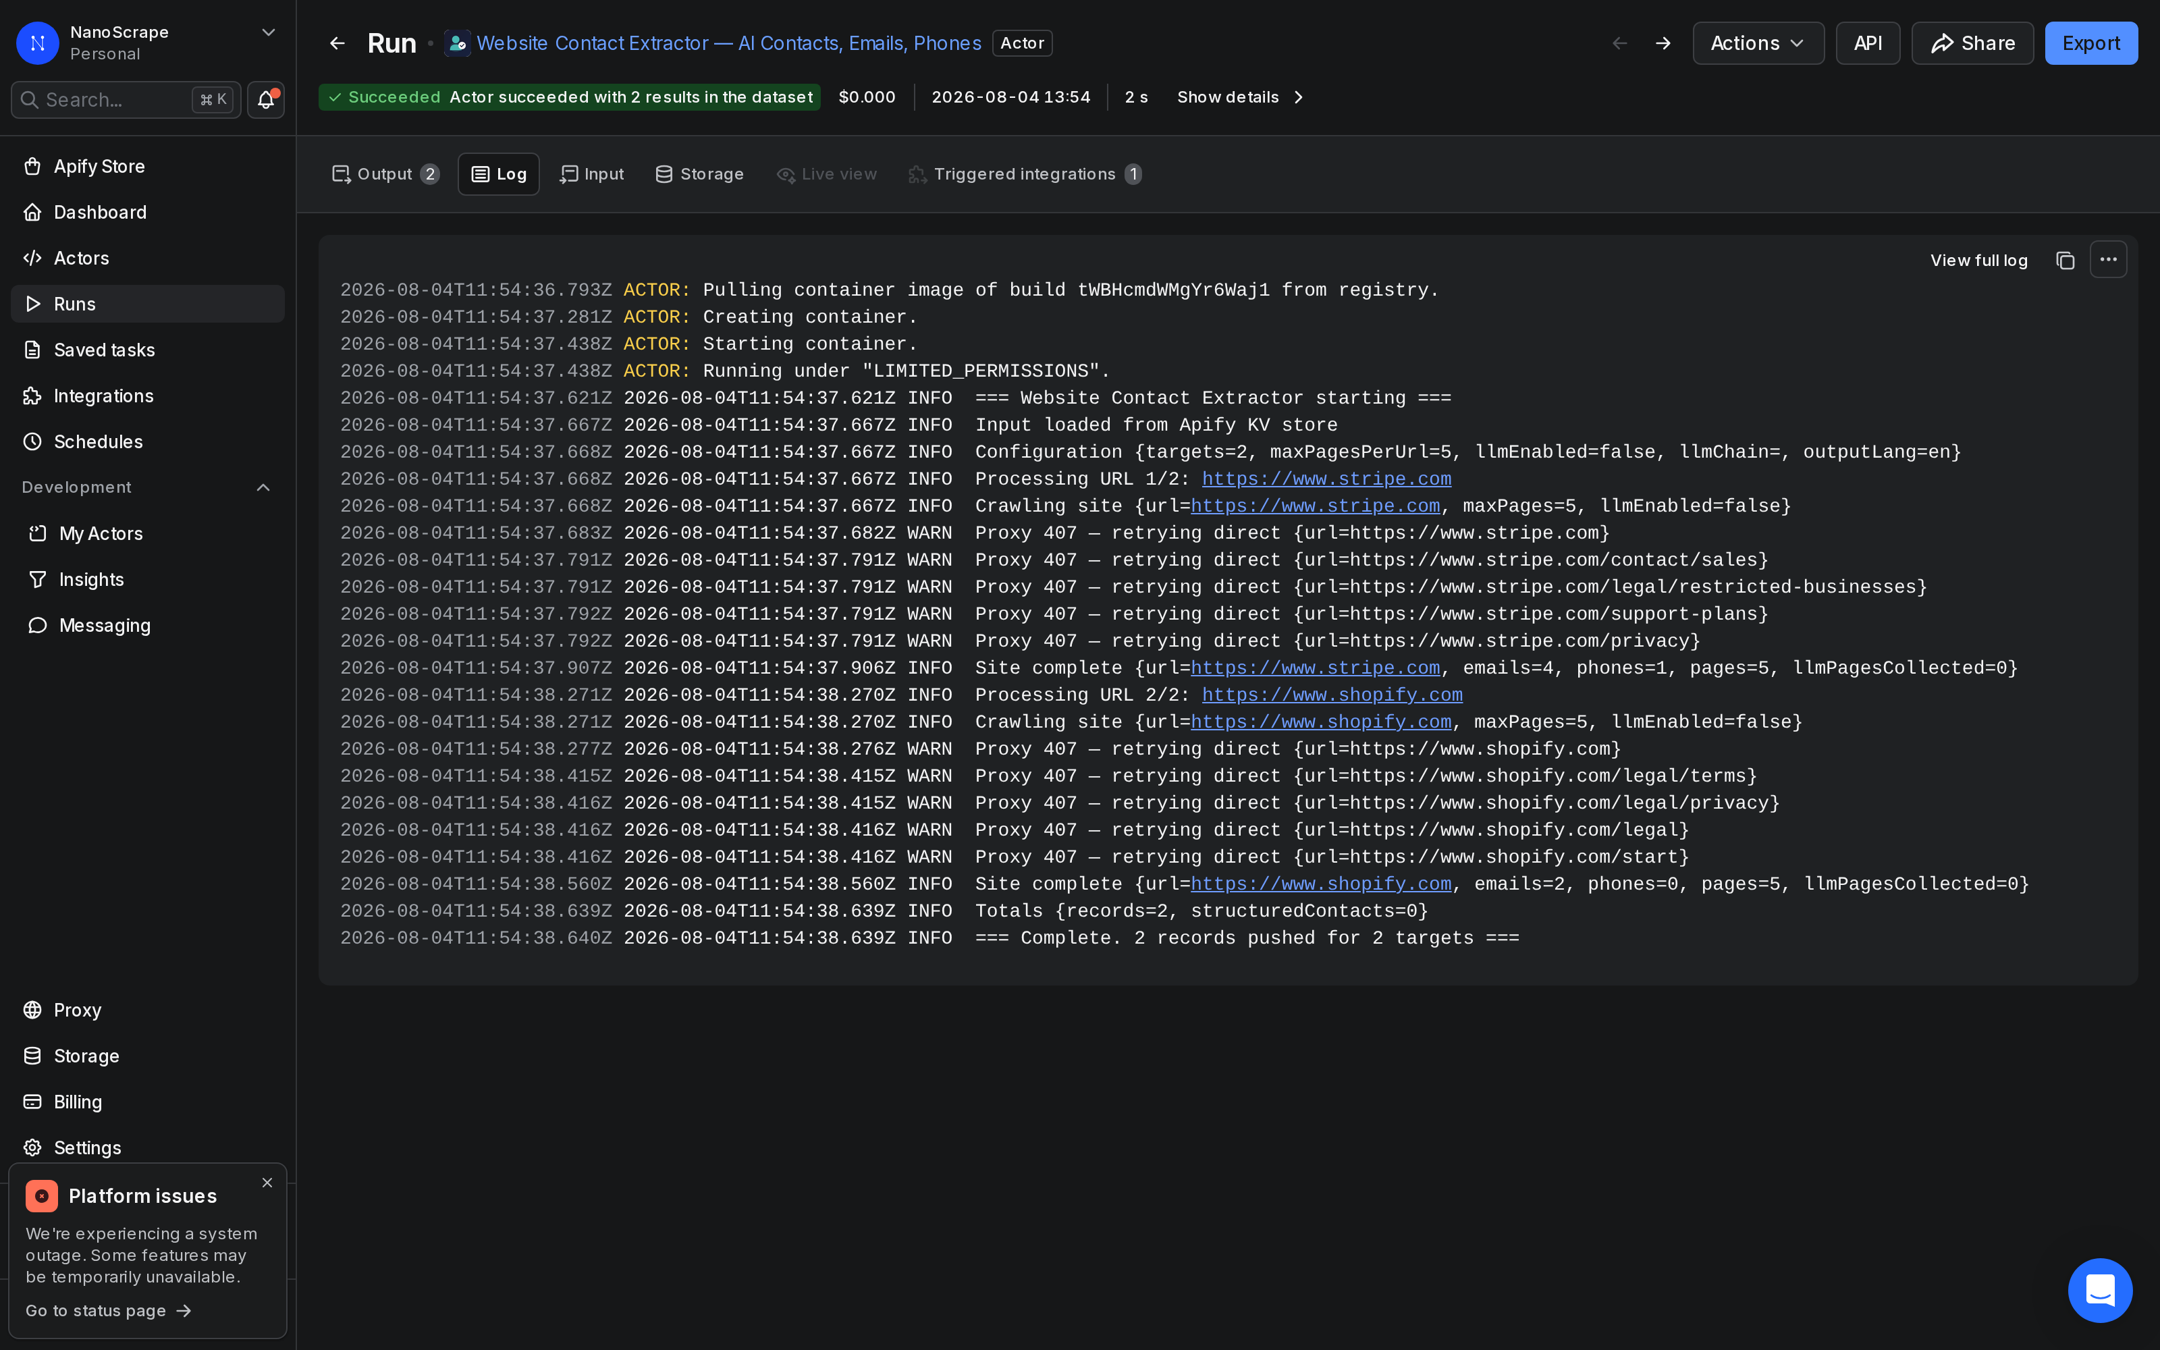Open Saved tasks in sidebar
2160x1350 pixels.
[x=147, y=350]
